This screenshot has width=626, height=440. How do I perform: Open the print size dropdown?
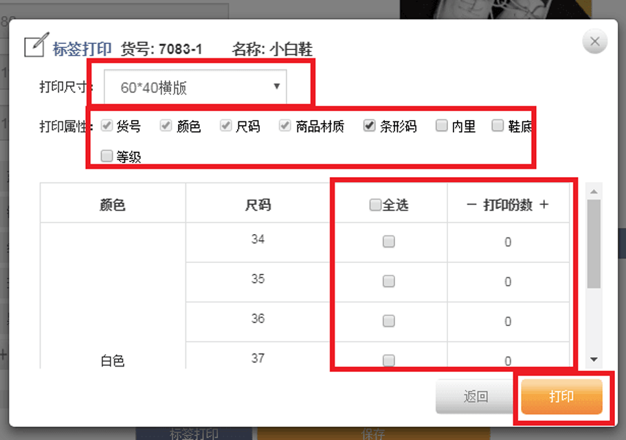coord(196,87)
